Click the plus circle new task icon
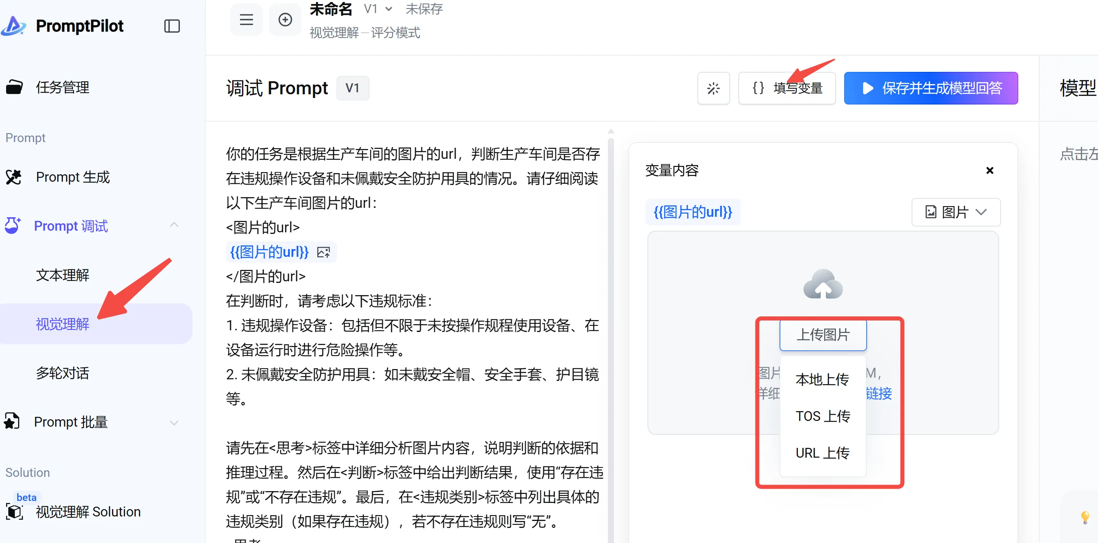The height and width of the screenshot is (543, 1098). coord(285,20)
